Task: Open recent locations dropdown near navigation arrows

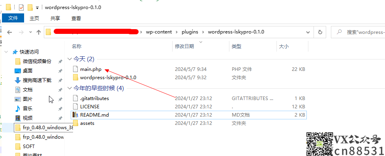Action: click(x=30, y=32)
